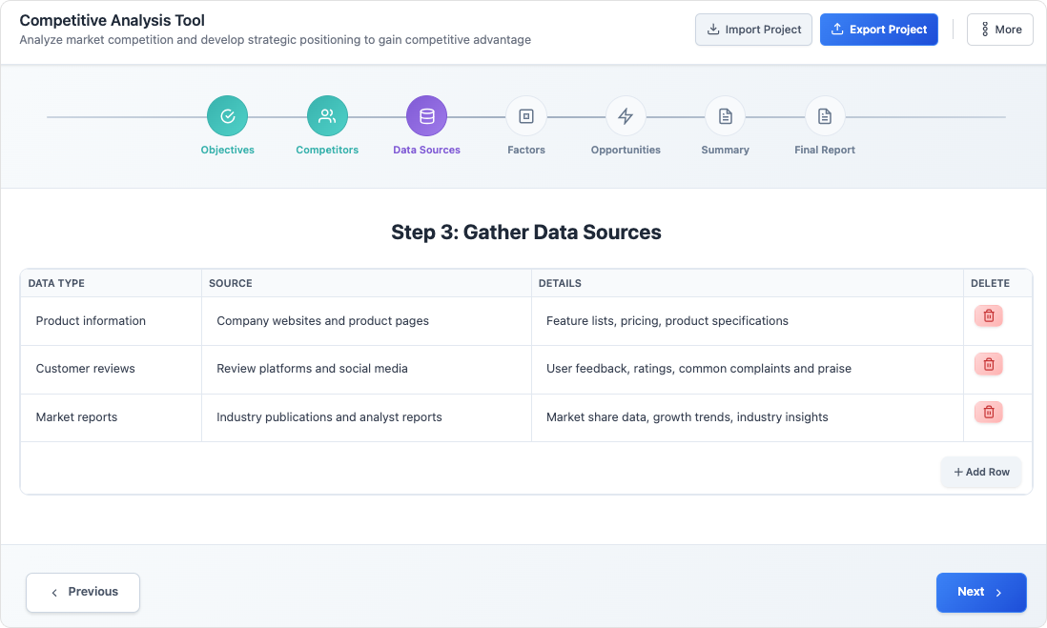The width and height of the screenshot is (1047, 628).
Task: Edit 'Industry publications and analyst reports' cell
Action: 366,417
